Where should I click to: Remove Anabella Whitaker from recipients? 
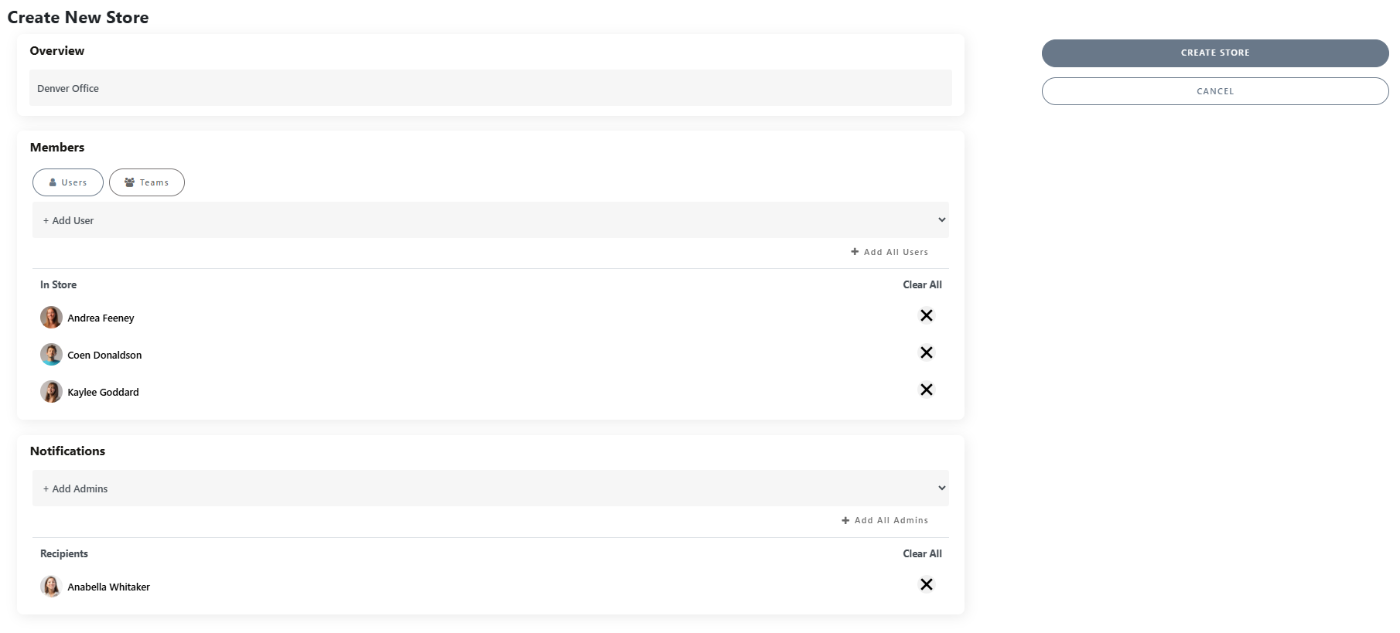coord(926,584)
